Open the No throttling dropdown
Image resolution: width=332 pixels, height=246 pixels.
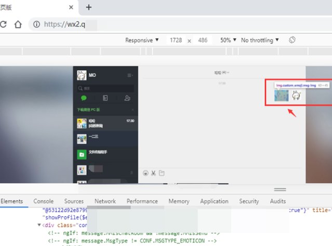point(260,40)
